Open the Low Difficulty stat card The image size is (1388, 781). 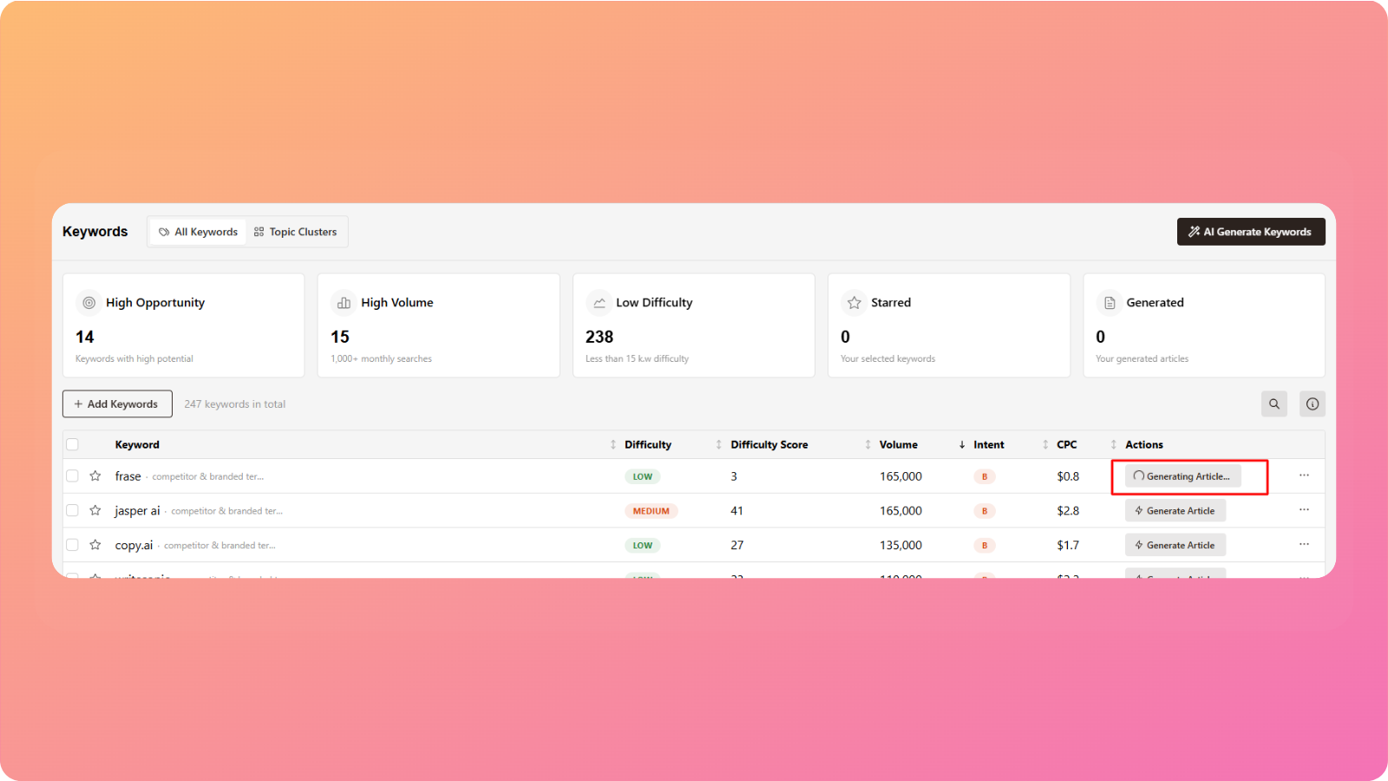coord(693,325)
